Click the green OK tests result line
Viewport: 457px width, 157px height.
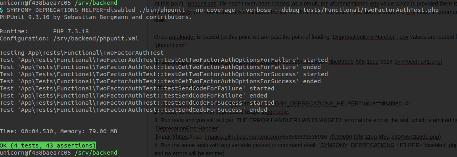coord(48,146)
